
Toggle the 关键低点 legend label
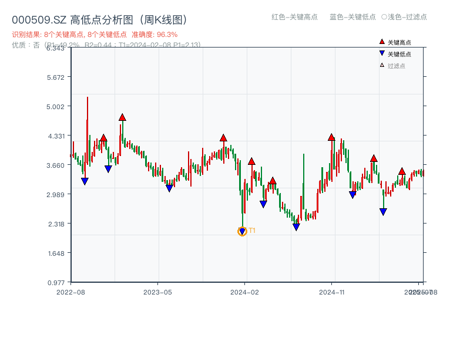tap(399, 54)
